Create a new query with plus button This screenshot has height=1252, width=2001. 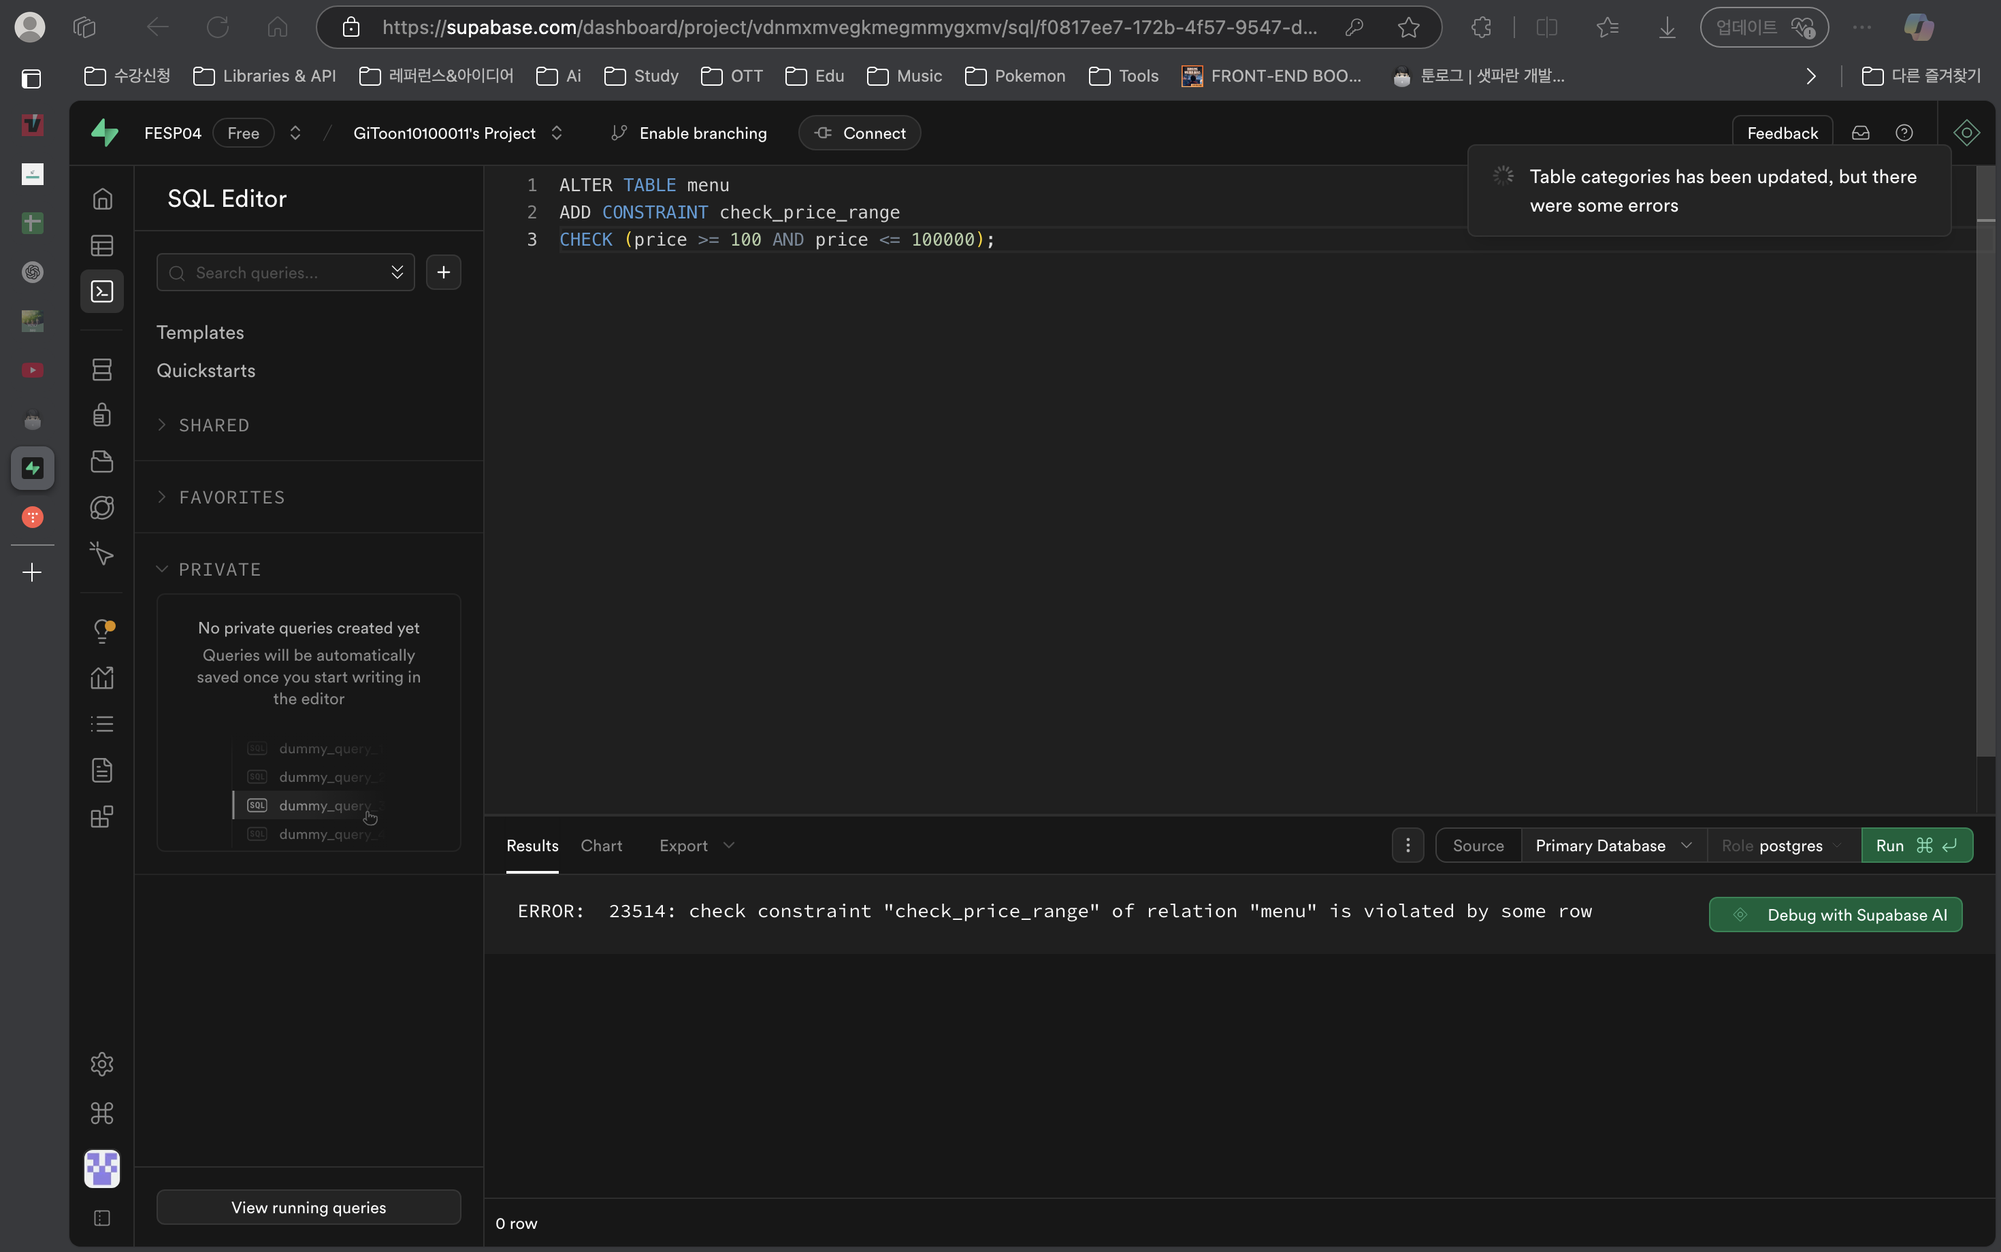[444, 272]
